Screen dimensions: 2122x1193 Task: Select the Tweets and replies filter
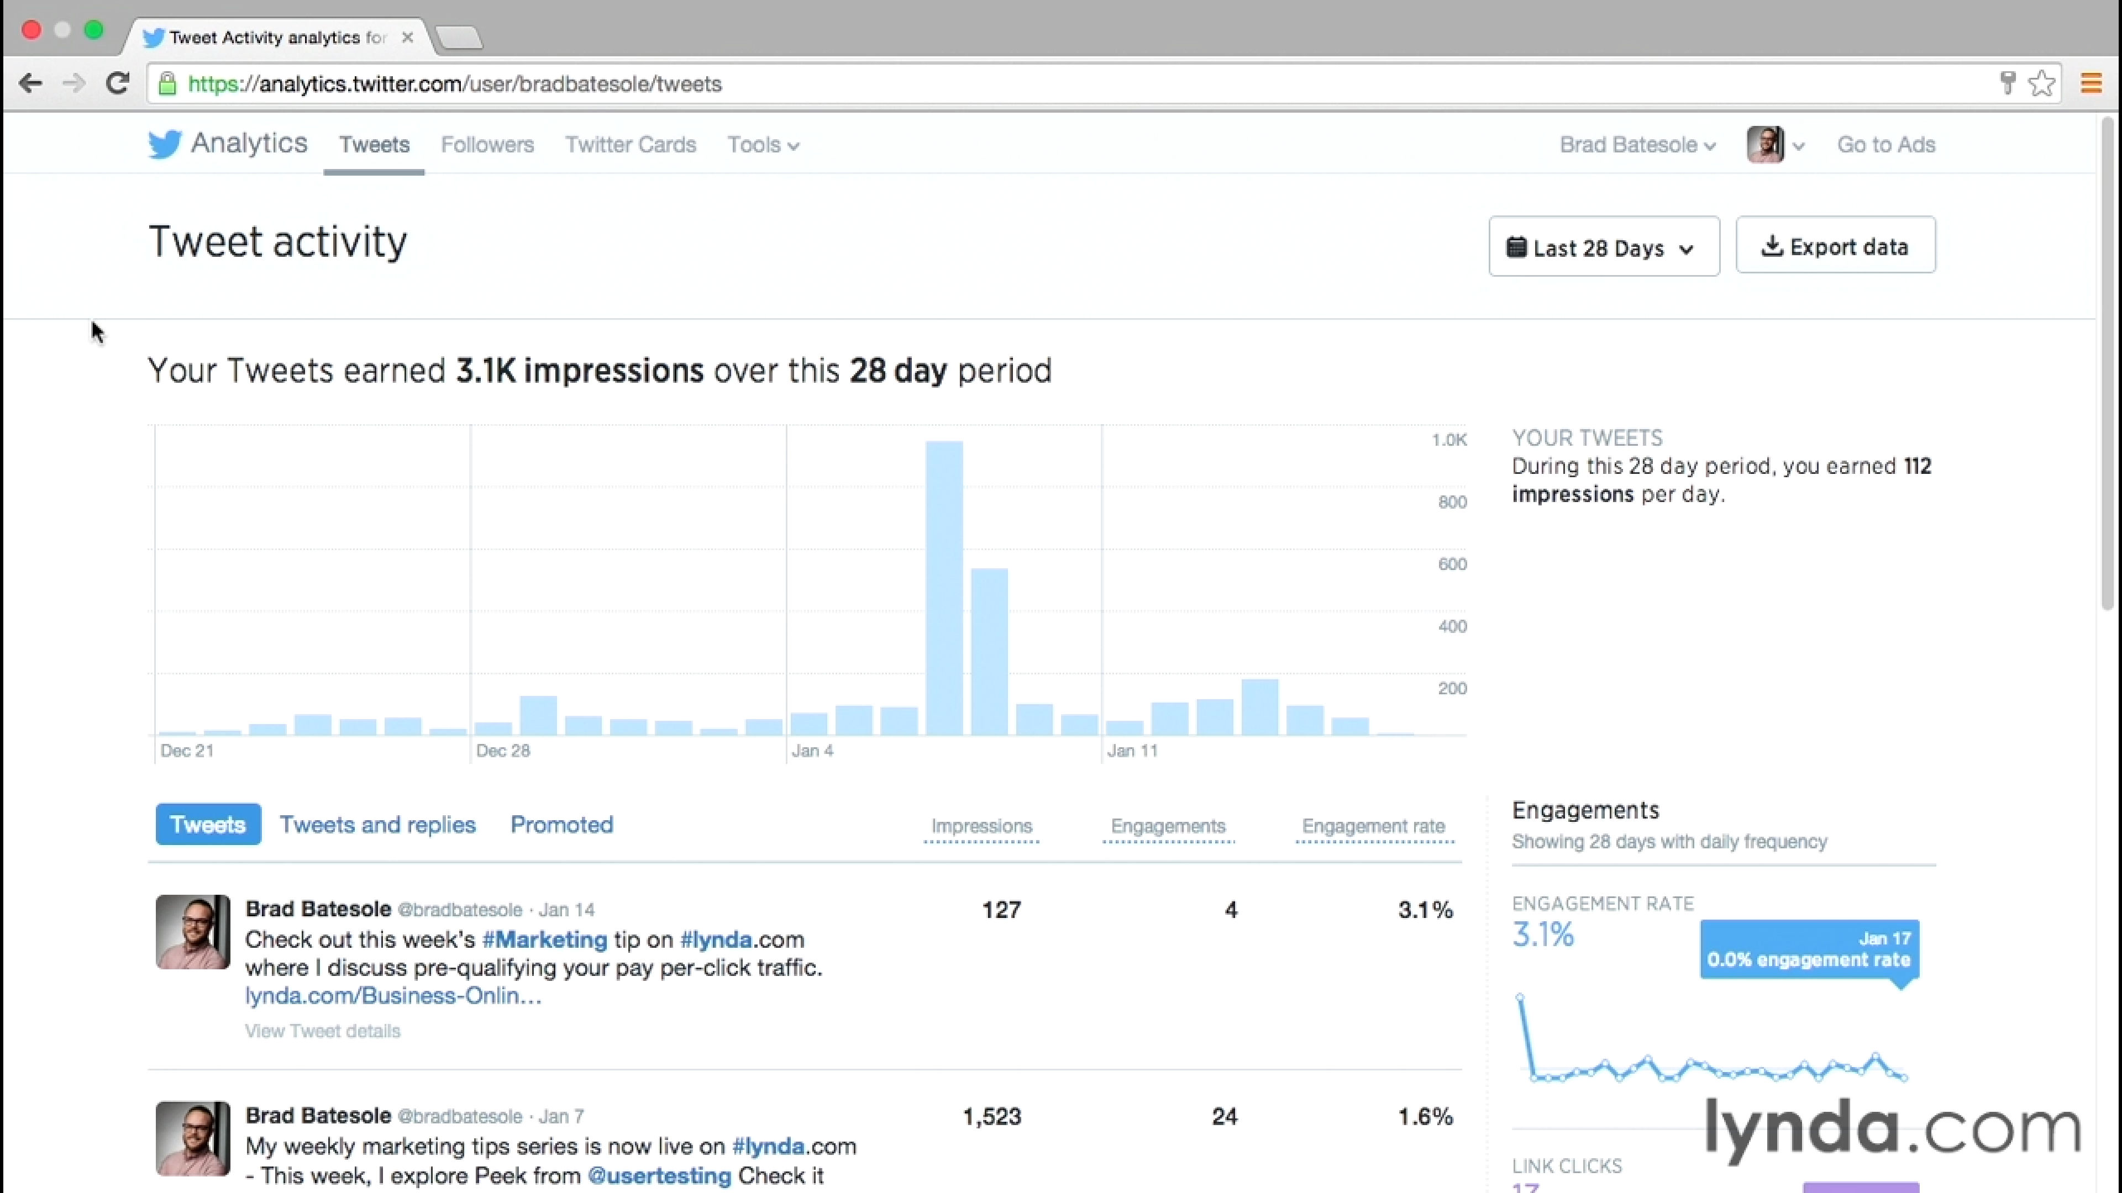[377, 824]
